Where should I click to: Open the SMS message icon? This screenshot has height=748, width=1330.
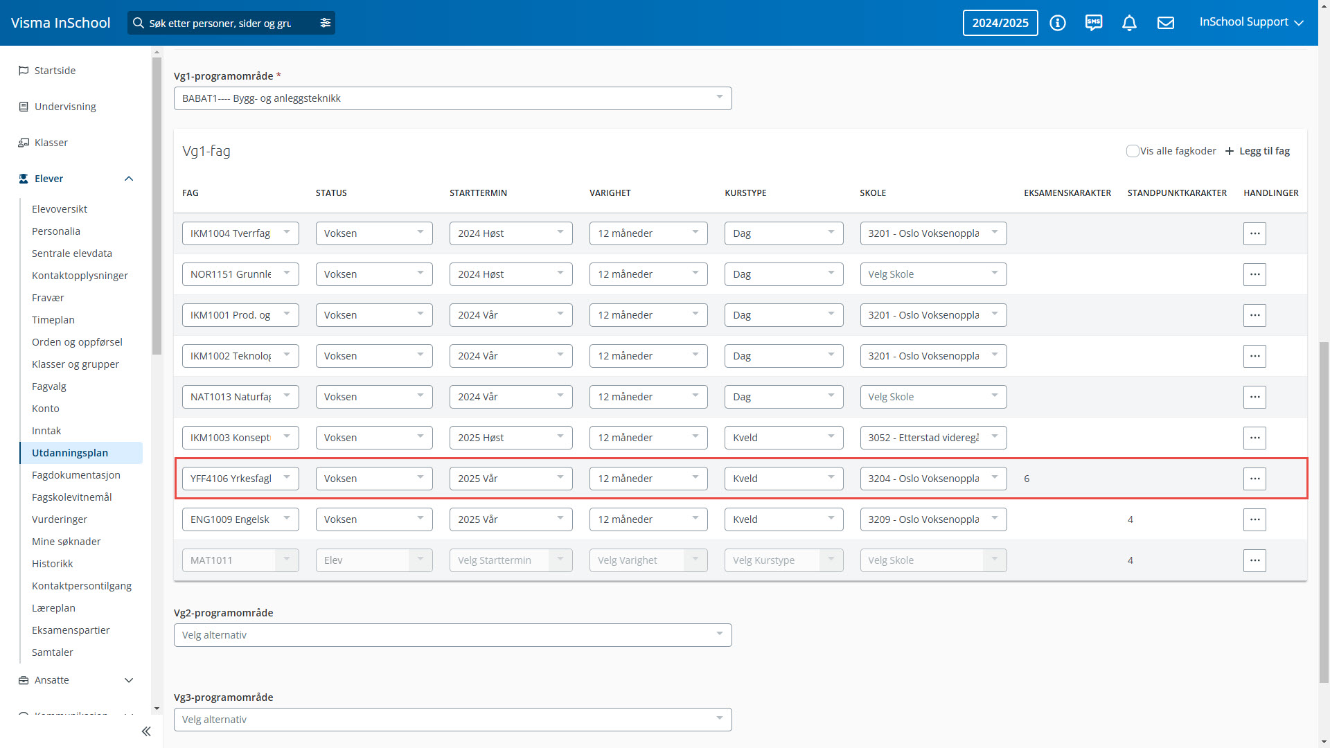[x=1094, y=23]
